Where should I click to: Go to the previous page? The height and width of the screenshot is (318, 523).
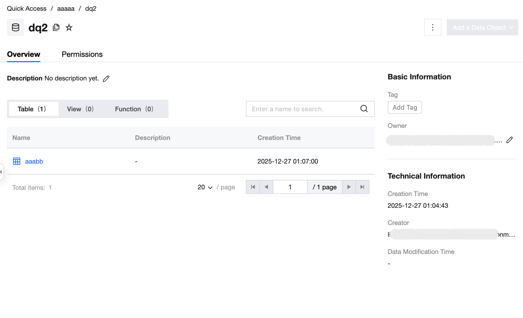click(266, 187)
